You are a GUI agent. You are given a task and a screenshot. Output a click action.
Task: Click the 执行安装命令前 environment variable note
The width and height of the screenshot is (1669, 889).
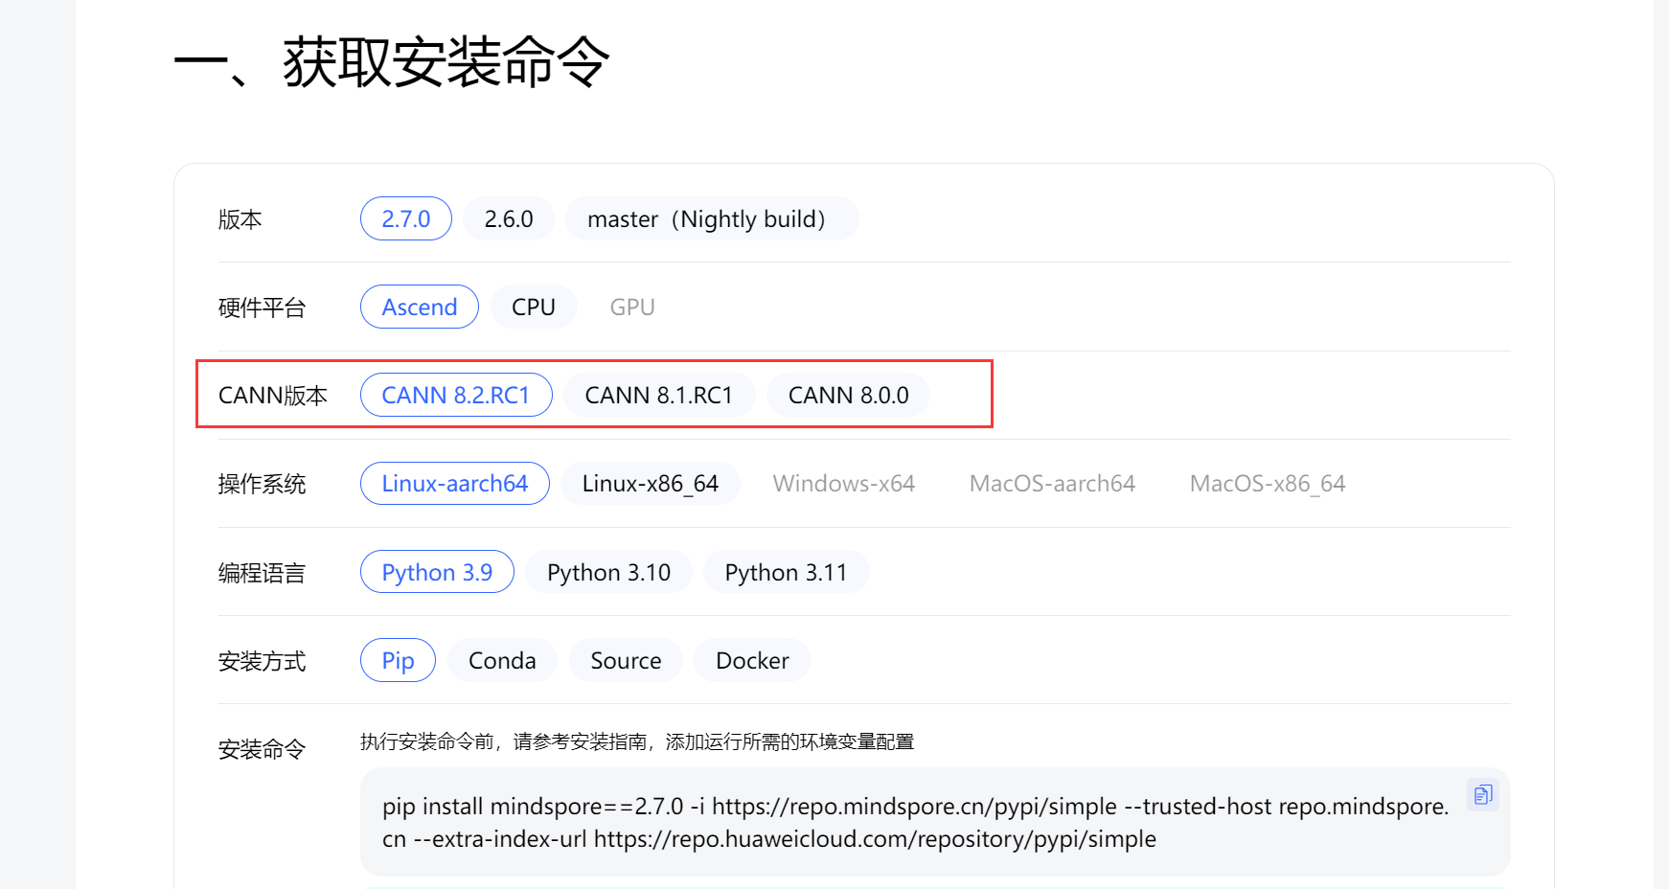coord(637,741)
